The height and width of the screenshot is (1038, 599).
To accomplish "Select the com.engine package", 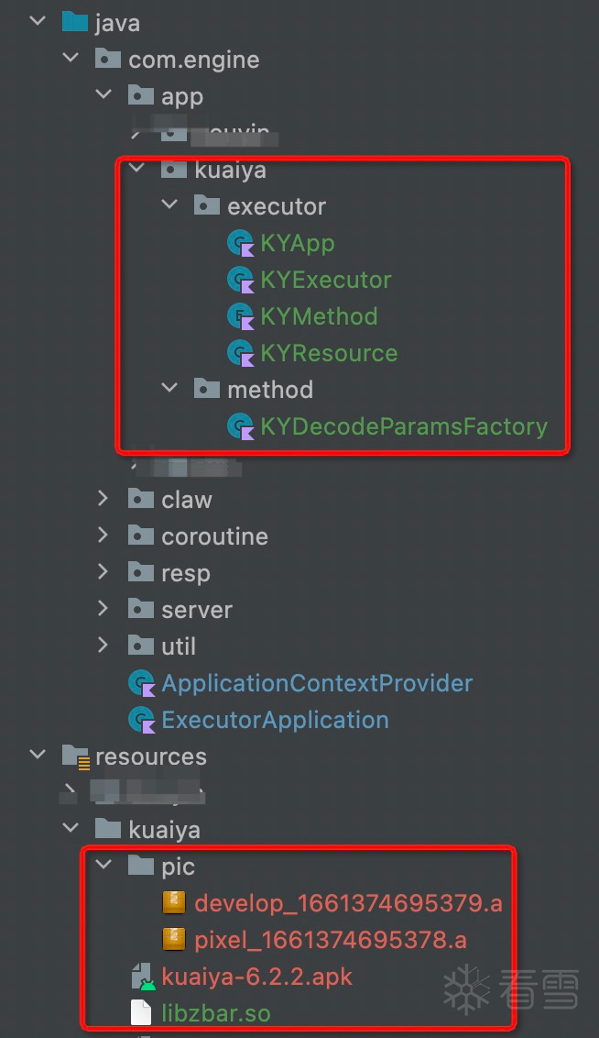I will click(193, 61).
